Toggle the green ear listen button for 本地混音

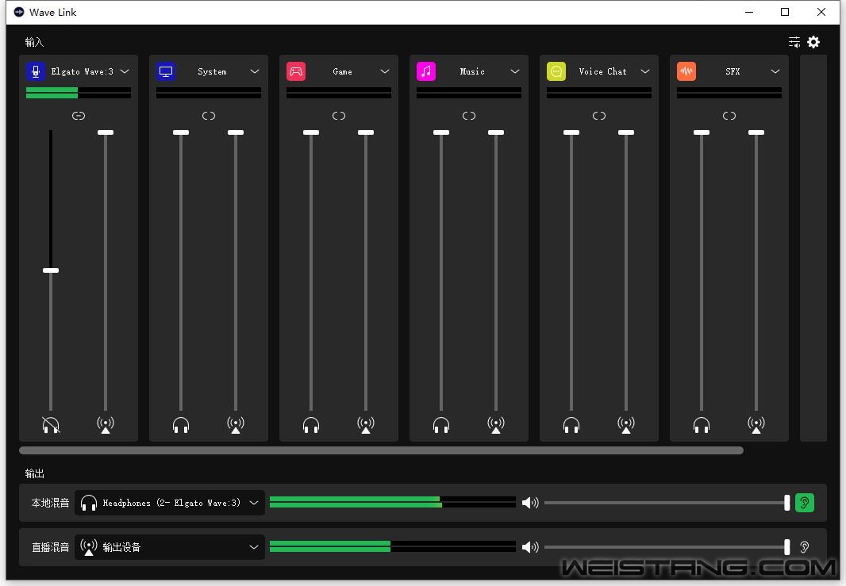click(805, 503)
